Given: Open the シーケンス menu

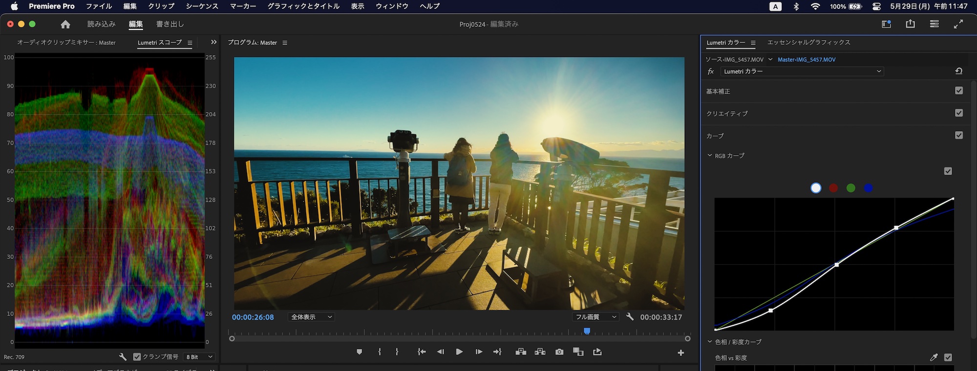Looking at the screenshot, I should click(x=202, y=6).
